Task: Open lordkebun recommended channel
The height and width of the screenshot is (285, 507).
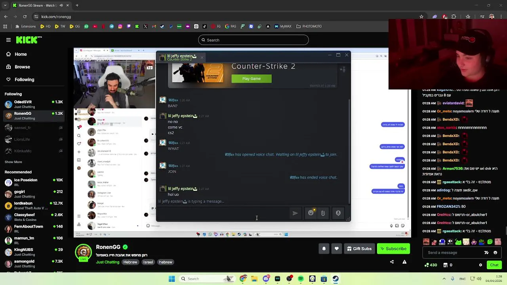Action: coord(34,205)
